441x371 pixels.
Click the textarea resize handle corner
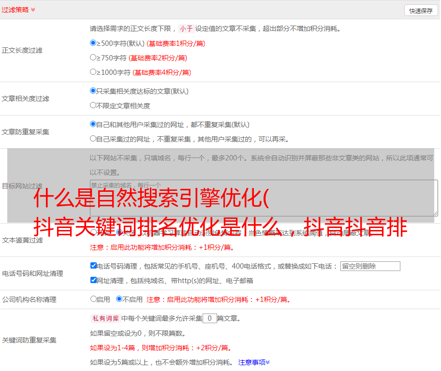435,214
